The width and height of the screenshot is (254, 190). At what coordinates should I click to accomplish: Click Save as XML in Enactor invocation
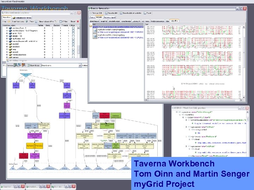point(96,13)
